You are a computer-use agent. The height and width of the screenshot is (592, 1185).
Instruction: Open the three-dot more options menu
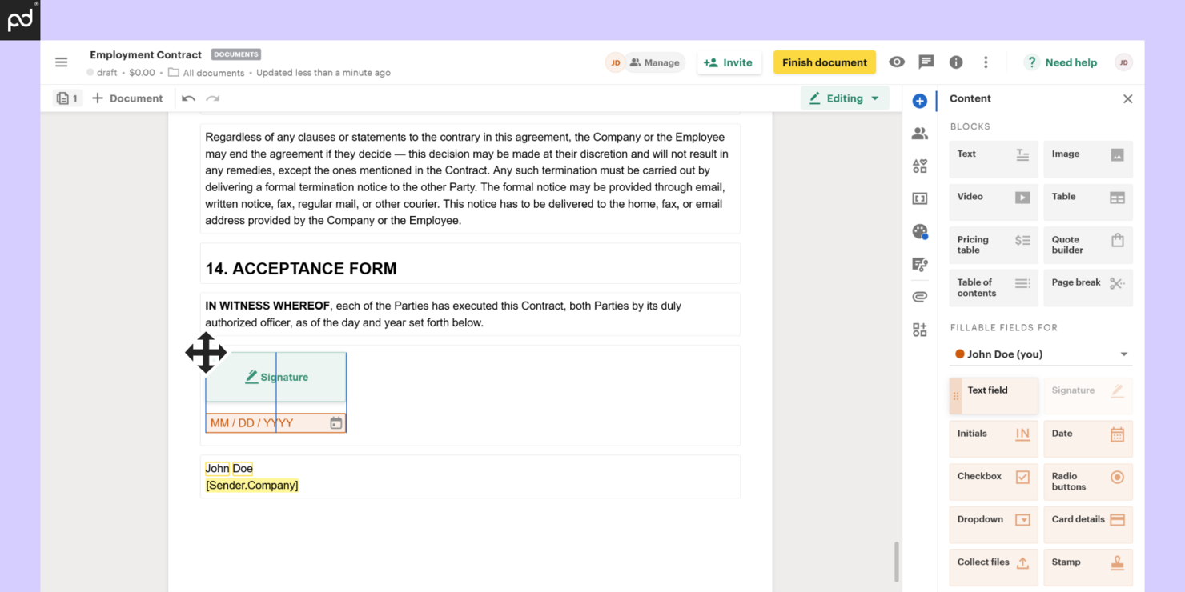(x=986, y=62)
